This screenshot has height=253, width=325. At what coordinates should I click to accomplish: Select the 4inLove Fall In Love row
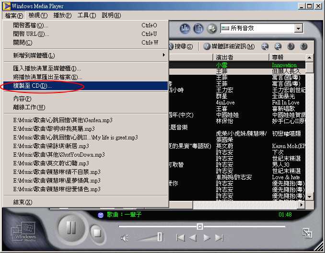(237, 103)
